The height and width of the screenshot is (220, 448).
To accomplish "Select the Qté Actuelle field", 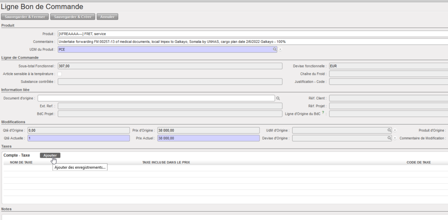I will (78, 138).
